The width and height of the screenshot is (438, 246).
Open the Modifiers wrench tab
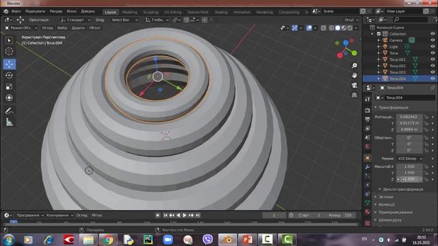coord(368,167)
